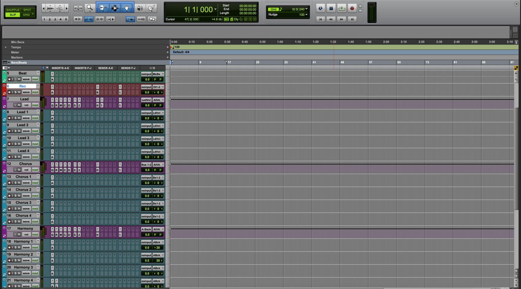Choose the Pencil tool
This screenshot has height=289, width=521.
151,8
